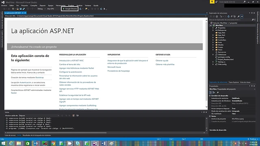Click the Property Pages wrench icon in Properties panel
Viewport: 260px width, 146px height.
[218, 92]
